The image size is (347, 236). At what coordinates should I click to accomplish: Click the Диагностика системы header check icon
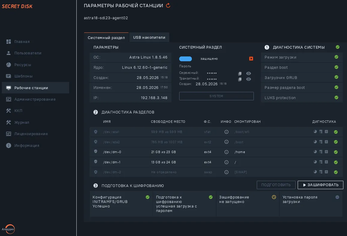pos(337,47)
